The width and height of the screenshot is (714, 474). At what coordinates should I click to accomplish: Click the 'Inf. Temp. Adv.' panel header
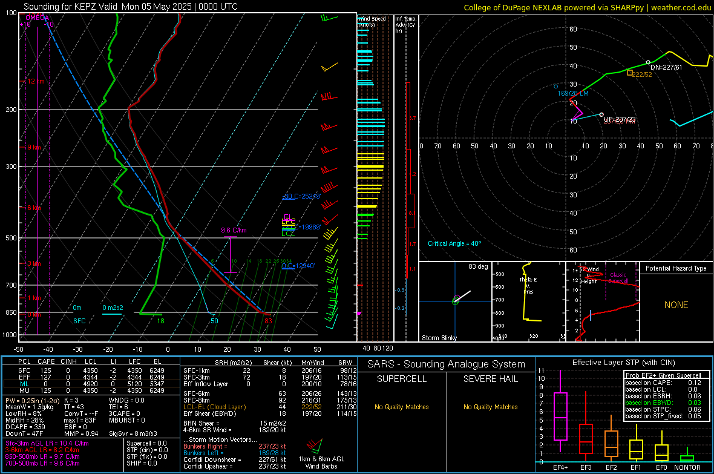405,25
